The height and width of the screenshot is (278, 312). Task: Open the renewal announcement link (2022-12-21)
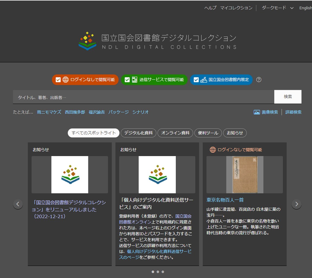click(69, 209)
